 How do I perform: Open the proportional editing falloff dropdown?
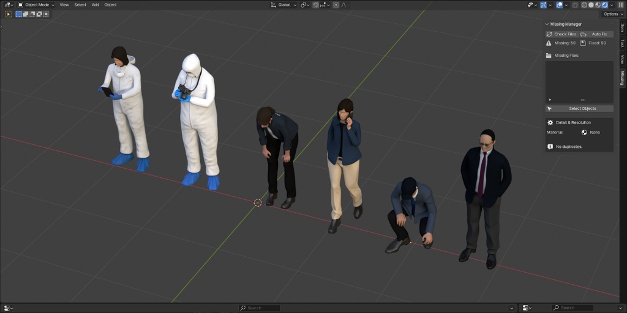tap(345, 5)
